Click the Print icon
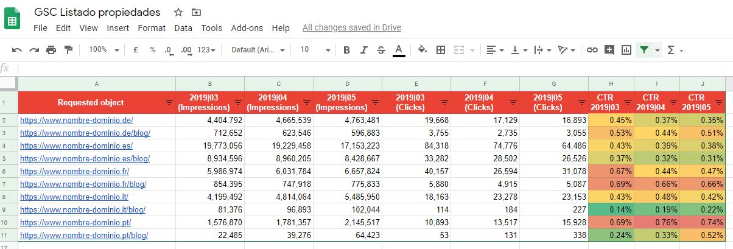This screenshot has height=249, width=733. 51,50
